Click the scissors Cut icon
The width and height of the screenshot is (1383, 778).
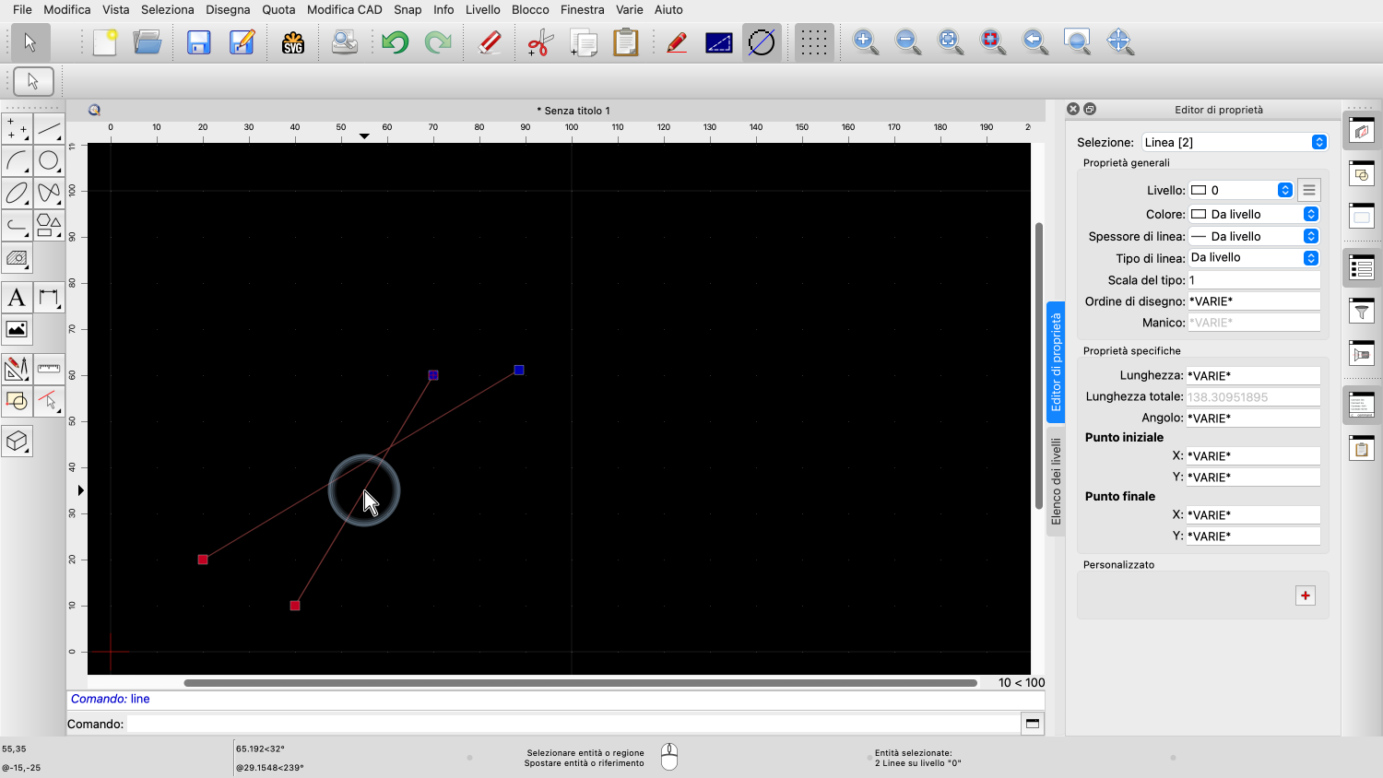click(x=539, y=42)
